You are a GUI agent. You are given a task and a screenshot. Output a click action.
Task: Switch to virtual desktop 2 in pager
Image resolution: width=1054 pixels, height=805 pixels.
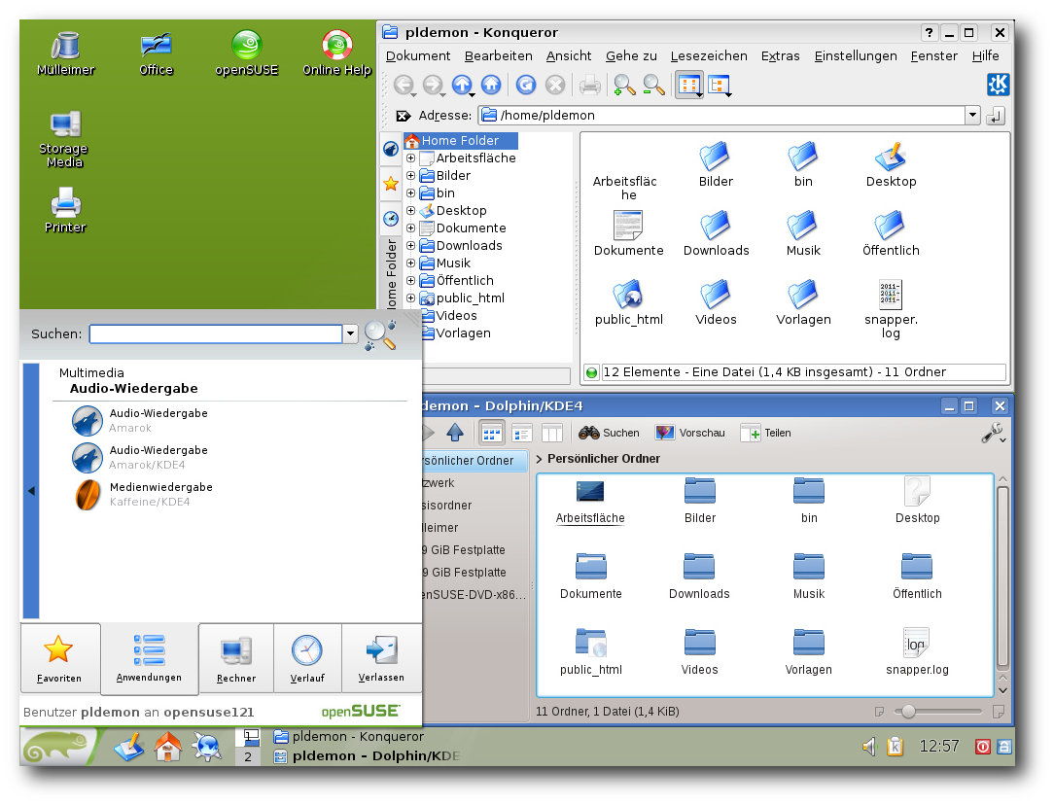click(x=248, y=756)
